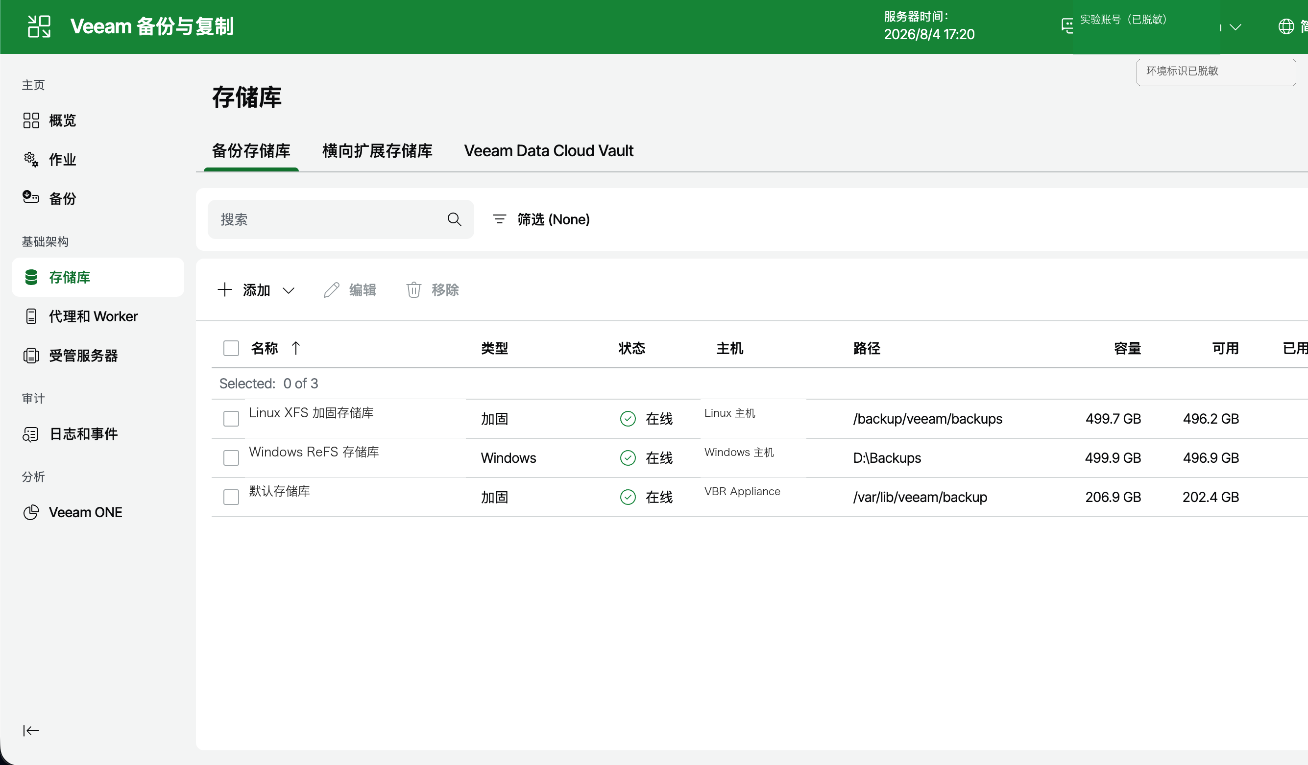Click the plus icon next to 添加
The height and width of the screenshot is (765, 1308).
click(x=225, y=289)
